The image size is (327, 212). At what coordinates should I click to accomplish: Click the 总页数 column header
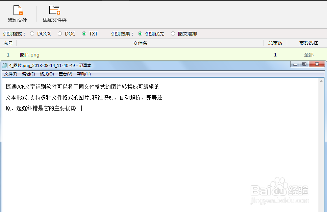coord(275,43)
